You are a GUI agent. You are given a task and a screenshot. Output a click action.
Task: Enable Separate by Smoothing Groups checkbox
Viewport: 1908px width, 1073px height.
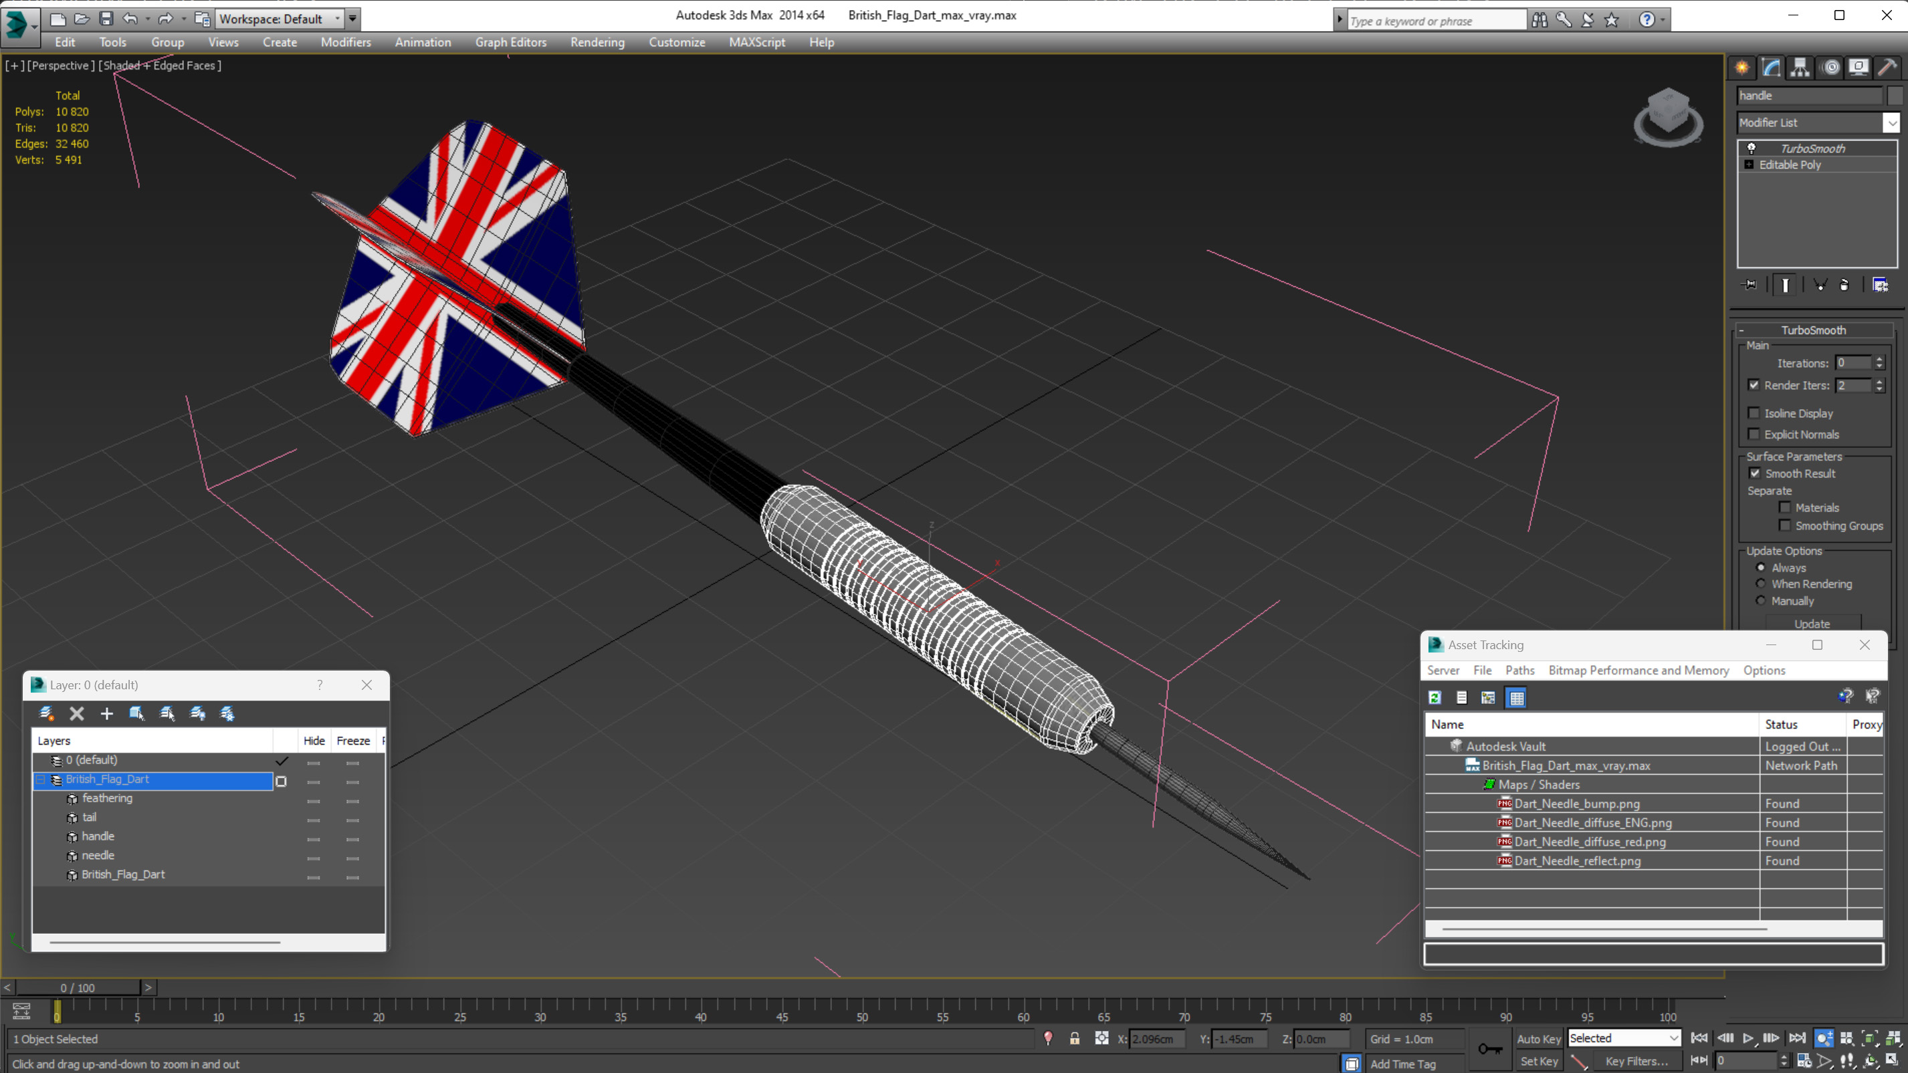tap(1785, 525)
